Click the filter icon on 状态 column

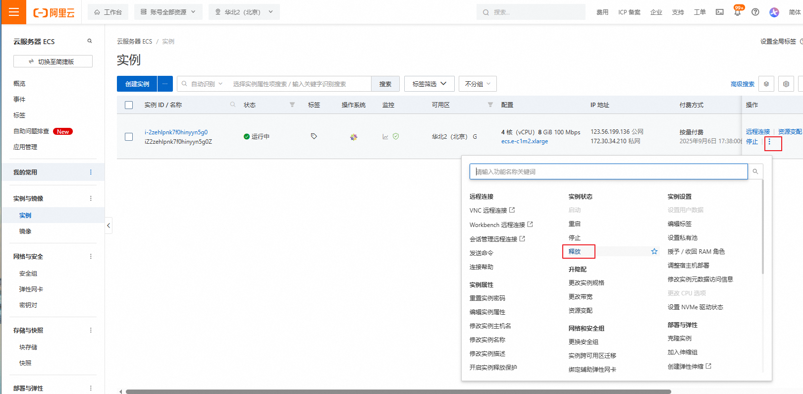click(292, 105)
